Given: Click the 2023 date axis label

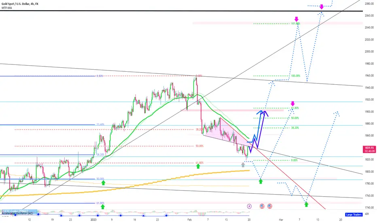Looking at the screenshot, I should click(x=93, y=220).
